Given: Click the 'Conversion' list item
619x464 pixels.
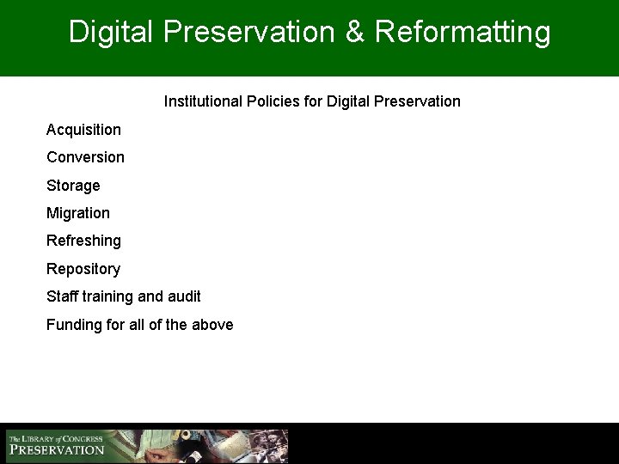Looking at the screenshot, I should (85, 157).
